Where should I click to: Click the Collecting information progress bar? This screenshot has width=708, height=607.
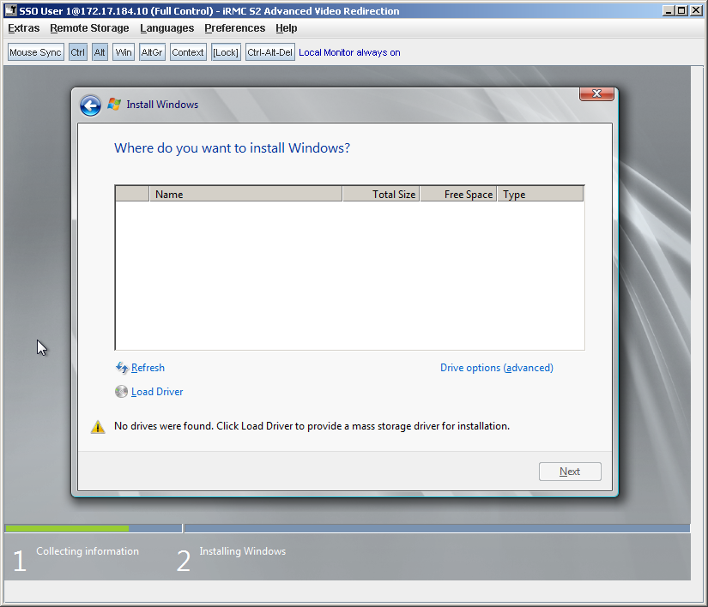click(93, 528)
